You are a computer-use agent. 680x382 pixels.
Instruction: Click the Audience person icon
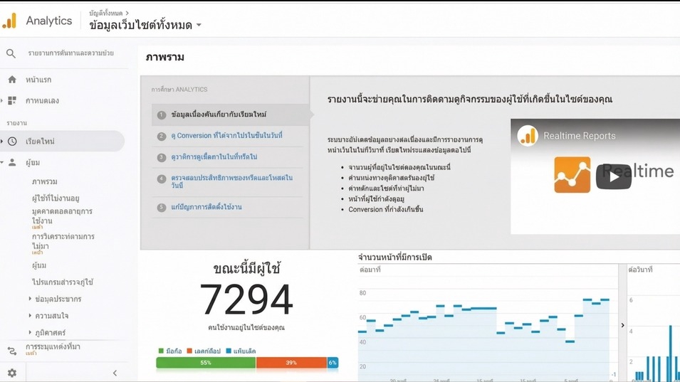point(12,162)
